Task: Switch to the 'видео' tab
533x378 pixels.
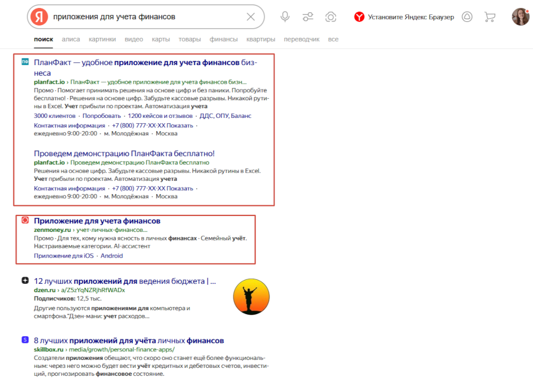Action: (134, 39)
